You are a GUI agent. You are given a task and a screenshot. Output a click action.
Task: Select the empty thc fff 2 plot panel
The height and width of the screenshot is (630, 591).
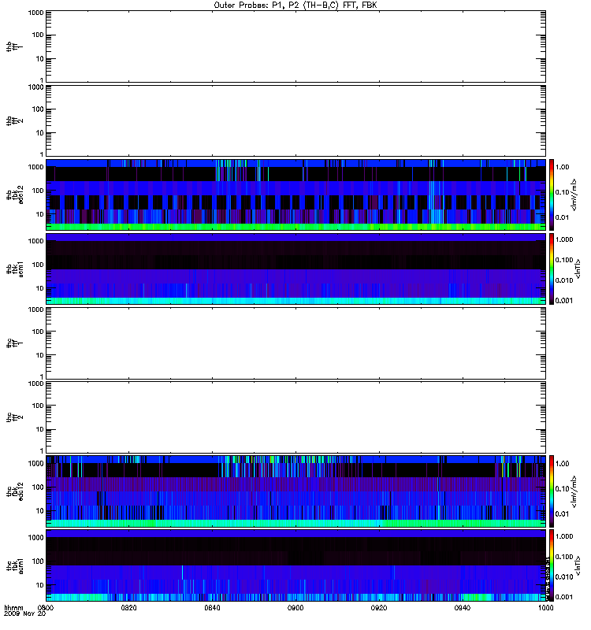pyautogui.click(x=295, y=417)
